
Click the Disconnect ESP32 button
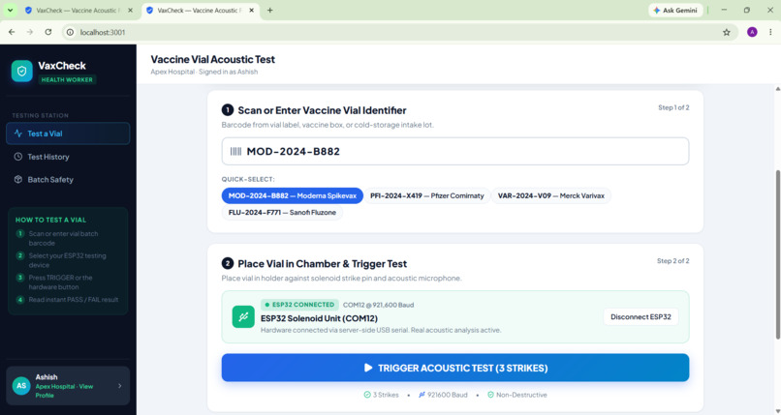point(640,316)
